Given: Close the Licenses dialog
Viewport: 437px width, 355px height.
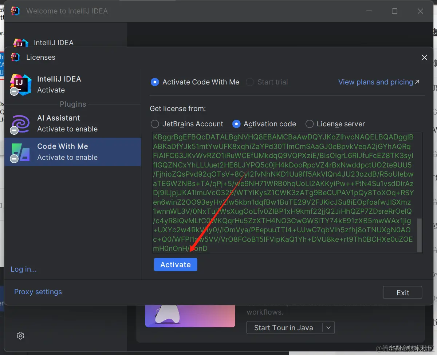Looking at the screenshot, I should point(424,58).
